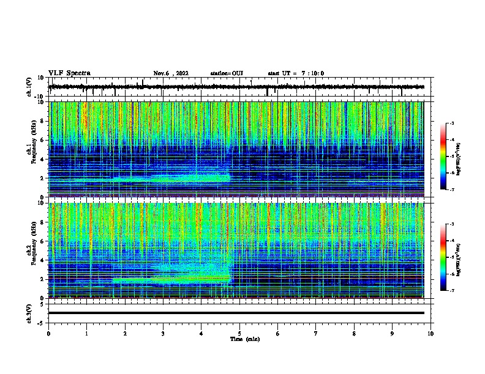Click the ch.1 color scale bar
The height and width of the screenshot is (374, 485).
coord(443,156)
